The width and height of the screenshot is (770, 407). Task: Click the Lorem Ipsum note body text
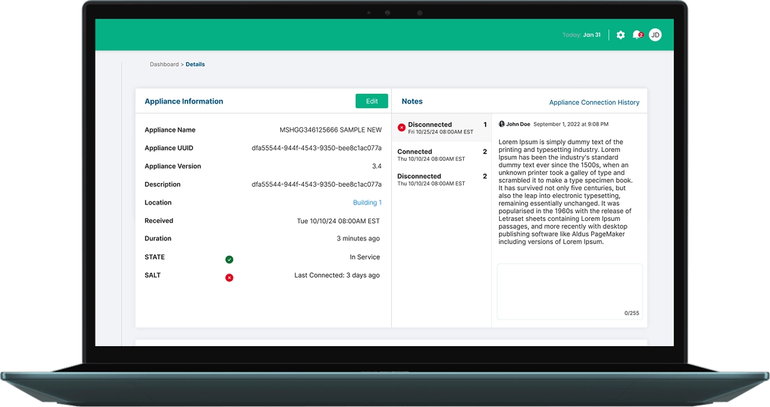(x=565, y=192)
